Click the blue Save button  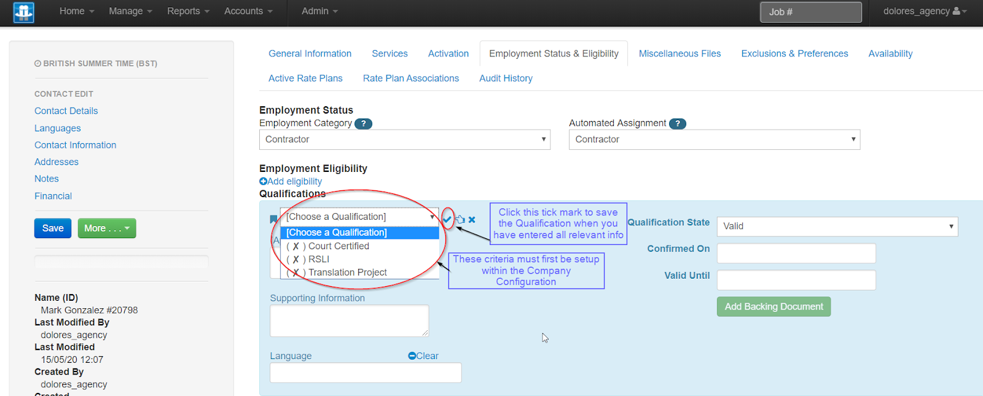pyautogui.click(x=53, y=228)
